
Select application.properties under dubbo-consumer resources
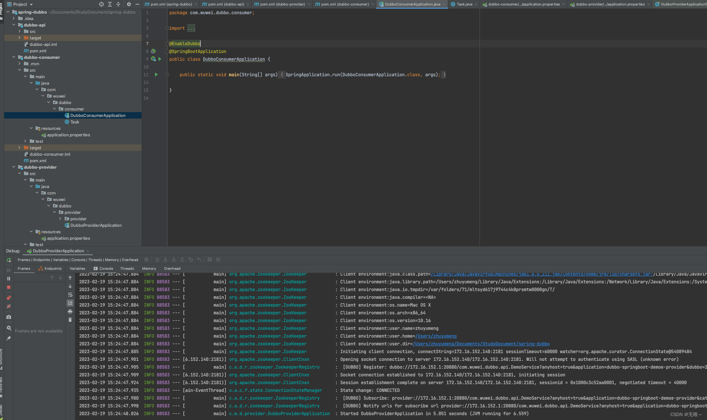[x=66, y=135]
